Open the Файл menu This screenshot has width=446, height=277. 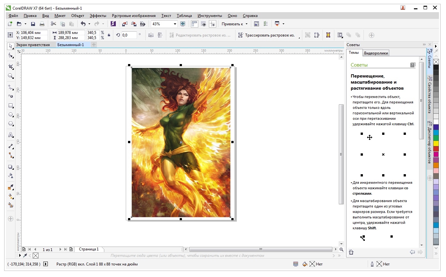coord(13,15)
